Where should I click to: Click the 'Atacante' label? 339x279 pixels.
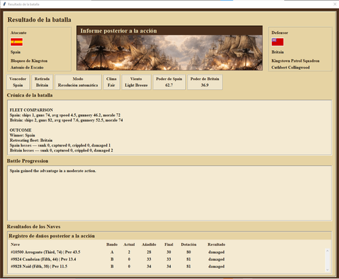point(18,33)
